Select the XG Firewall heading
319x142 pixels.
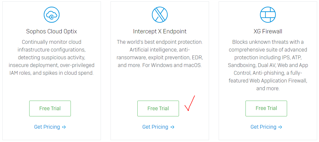coord(268,31)
